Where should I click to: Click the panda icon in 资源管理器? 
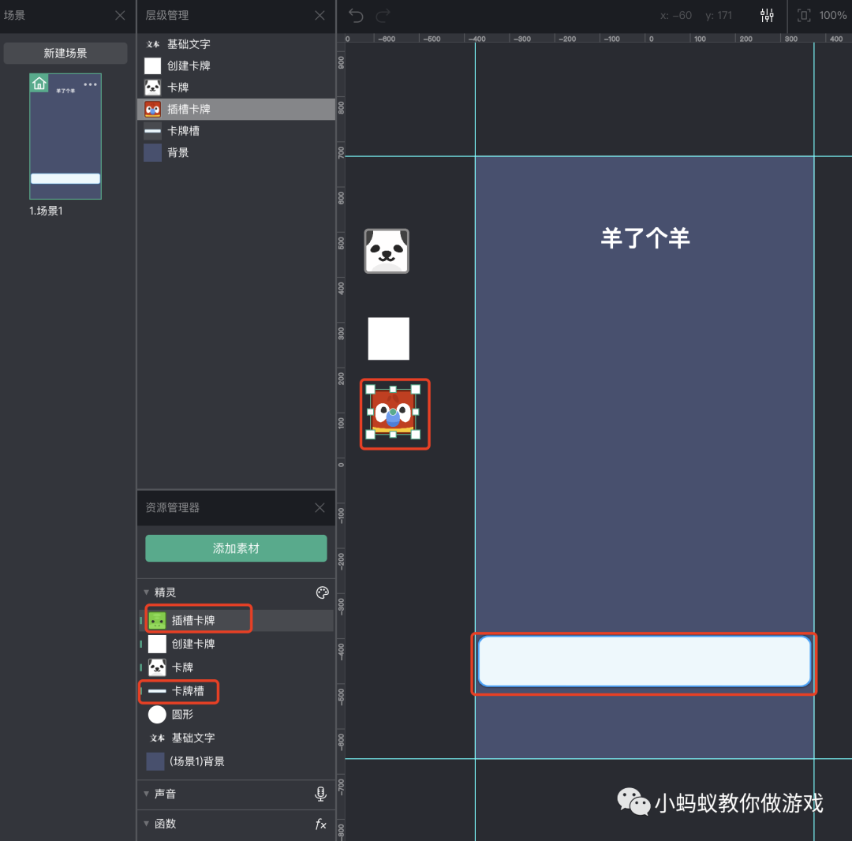[157, 667]
